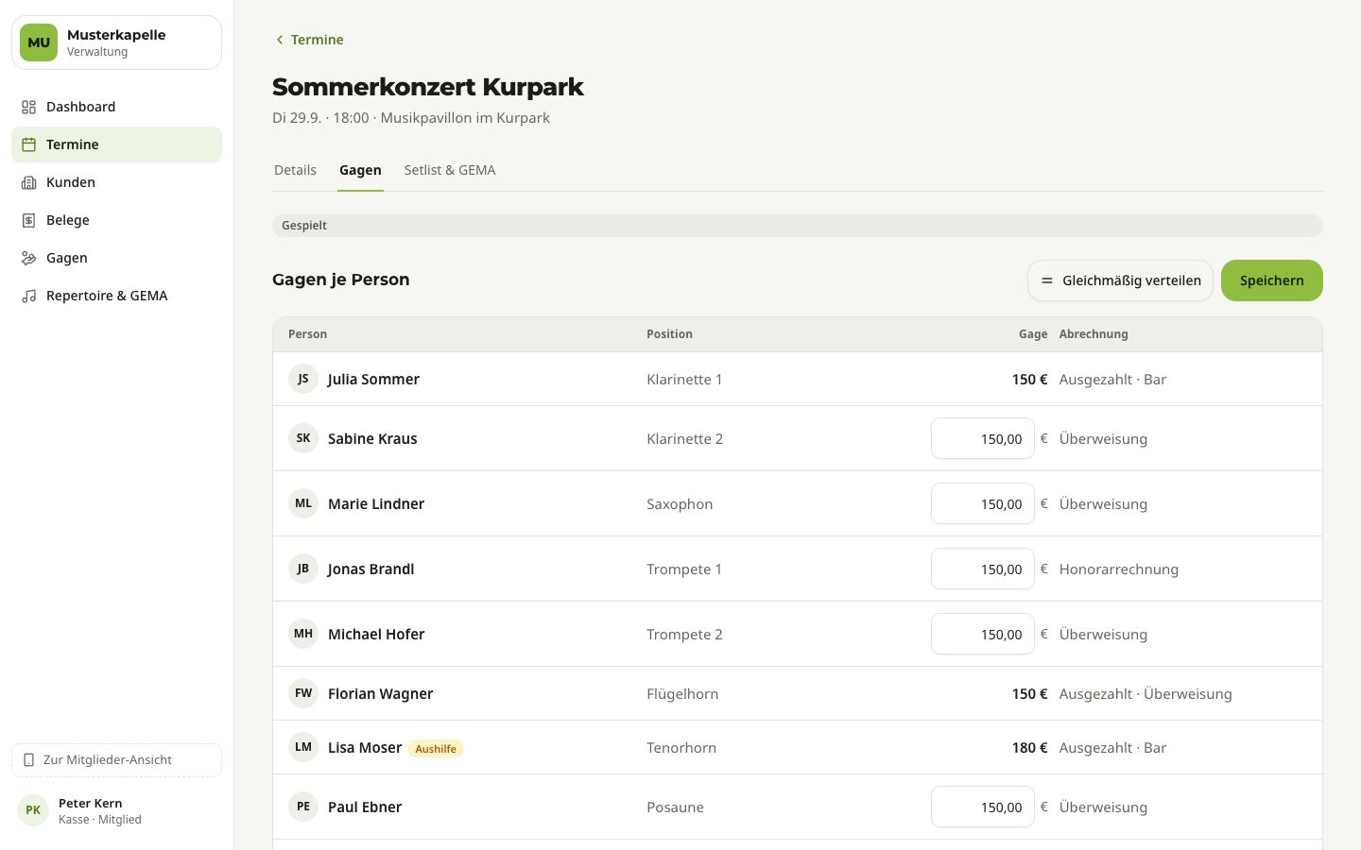
Task: Edit the Gage field for Sabine Kraus
Action: tap(983, 438)
